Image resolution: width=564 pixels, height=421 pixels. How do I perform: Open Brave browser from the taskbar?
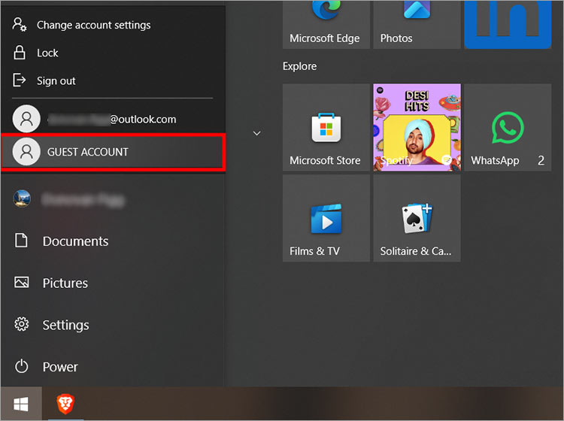pyautogui.click(x=65, y=404)
